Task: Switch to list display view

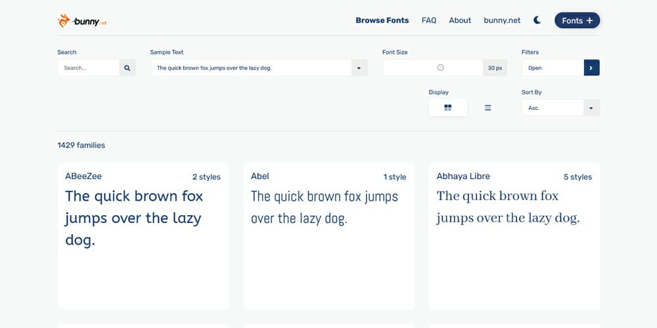Action: pyautogui.click(x=487, y=108)
